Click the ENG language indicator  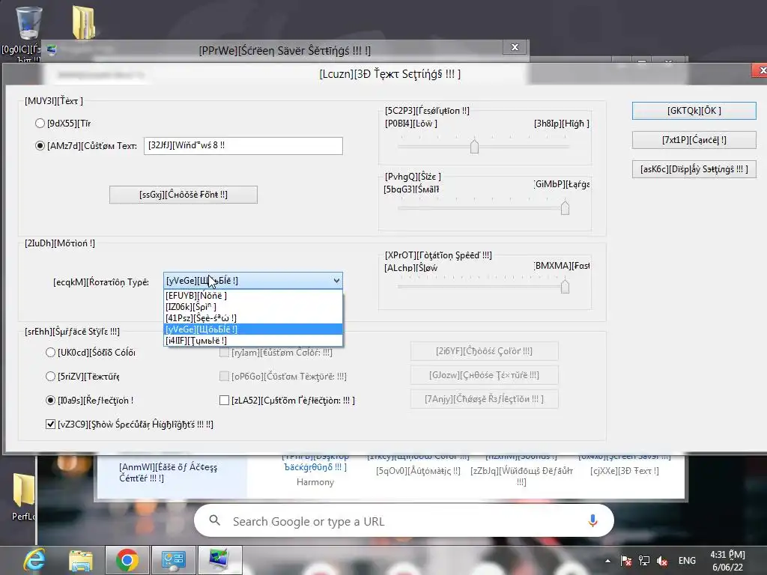pos(687,561)
